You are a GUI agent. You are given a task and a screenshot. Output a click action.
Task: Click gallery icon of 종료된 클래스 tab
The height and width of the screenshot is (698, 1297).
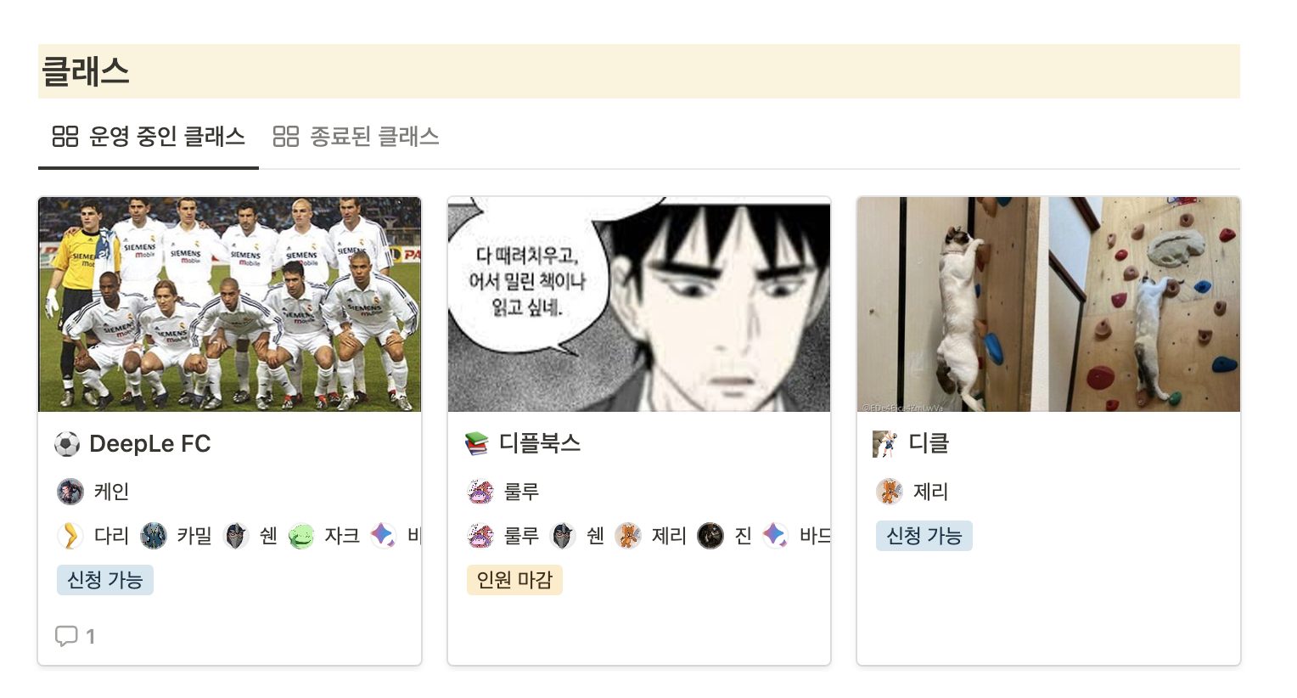click(286, 136)
